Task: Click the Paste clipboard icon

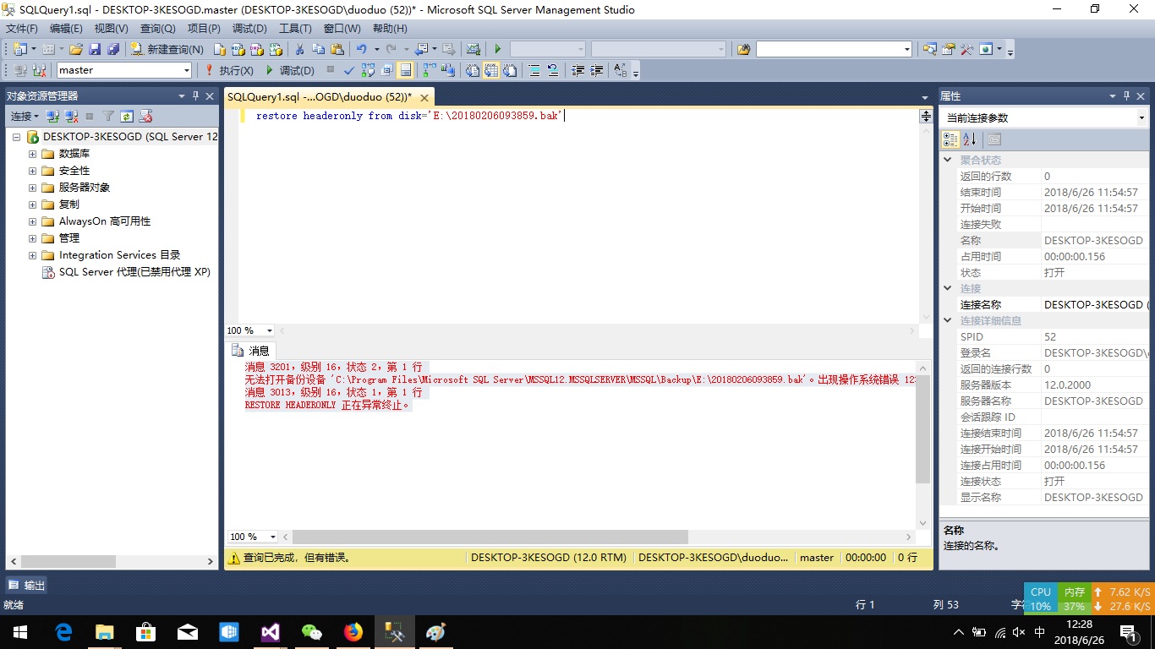Action: (337, 49)
